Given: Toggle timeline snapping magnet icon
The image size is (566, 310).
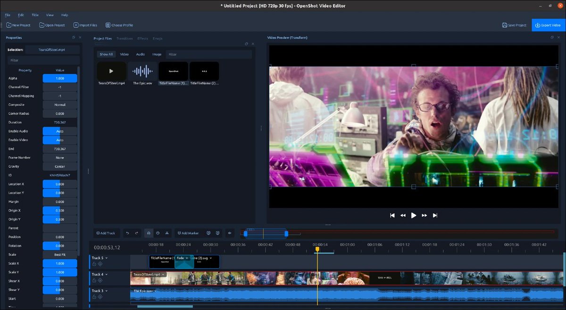Looking at the screenshot, I should pyautogui.click(x=149, y=233).
